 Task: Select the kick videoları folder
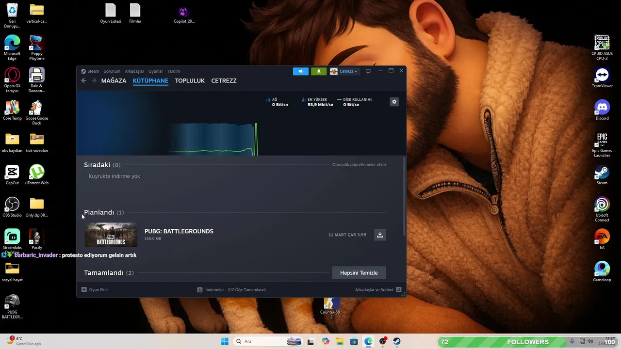[37, 143]
